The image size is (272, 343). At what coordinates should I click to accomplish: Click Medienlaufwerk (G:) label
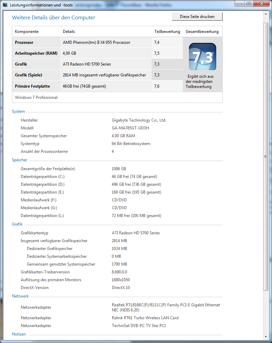tap(39, 208)
